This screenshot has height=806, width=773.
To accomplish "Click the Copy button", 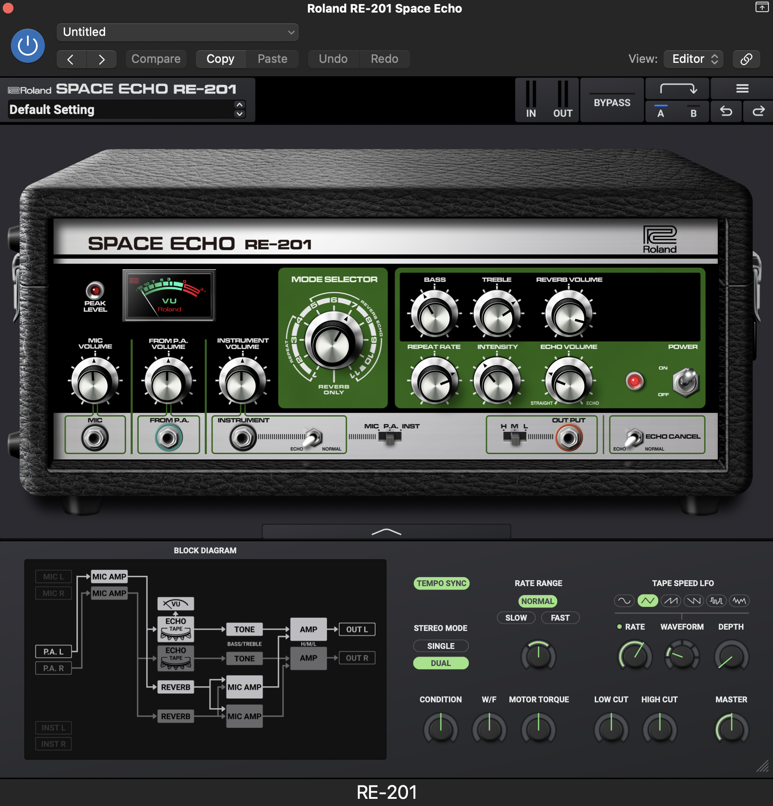I will coord(220,59).
